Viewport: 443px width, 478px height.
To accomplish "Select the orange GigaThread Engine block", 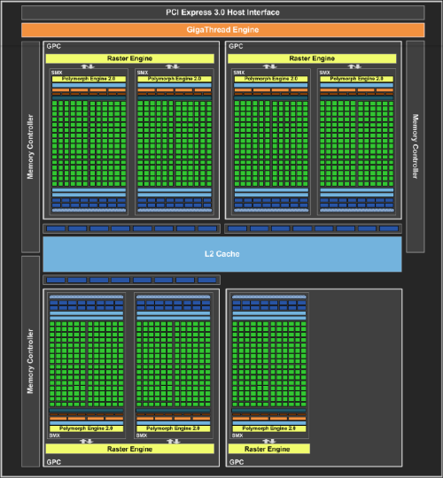I will click(222, 30).
